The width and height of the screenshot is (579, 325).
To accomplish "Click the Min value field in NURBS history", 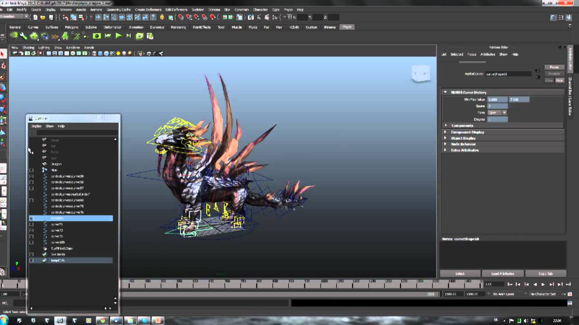I will [x=497, y=99].
